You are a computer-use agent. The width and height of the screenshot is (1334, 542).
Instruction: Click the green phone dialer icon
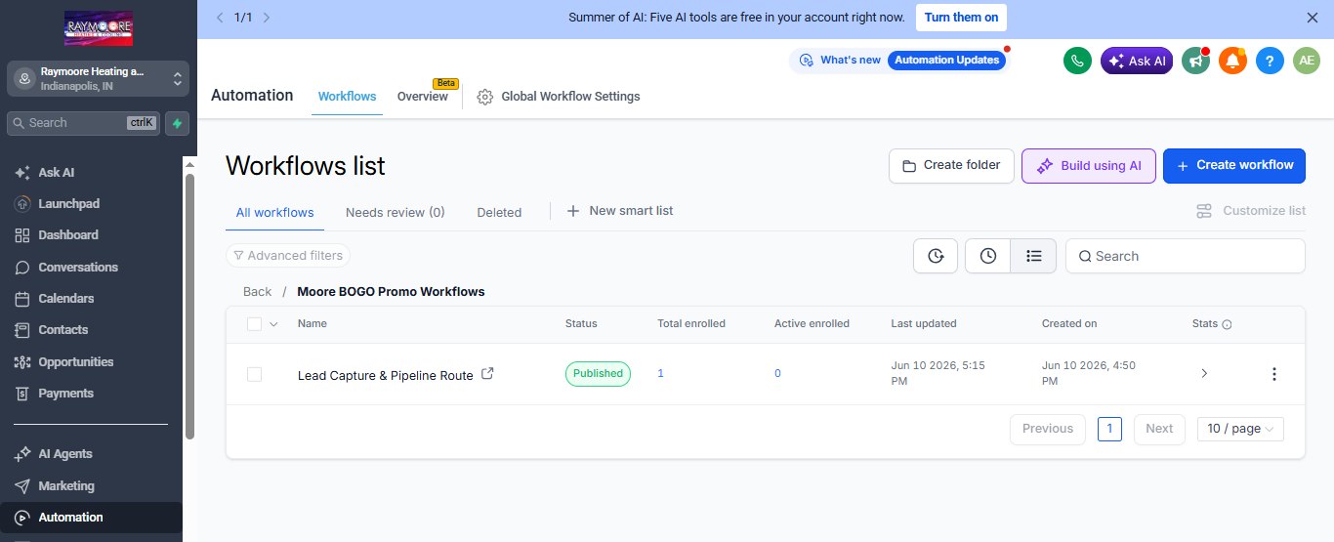pos(1077,61)
